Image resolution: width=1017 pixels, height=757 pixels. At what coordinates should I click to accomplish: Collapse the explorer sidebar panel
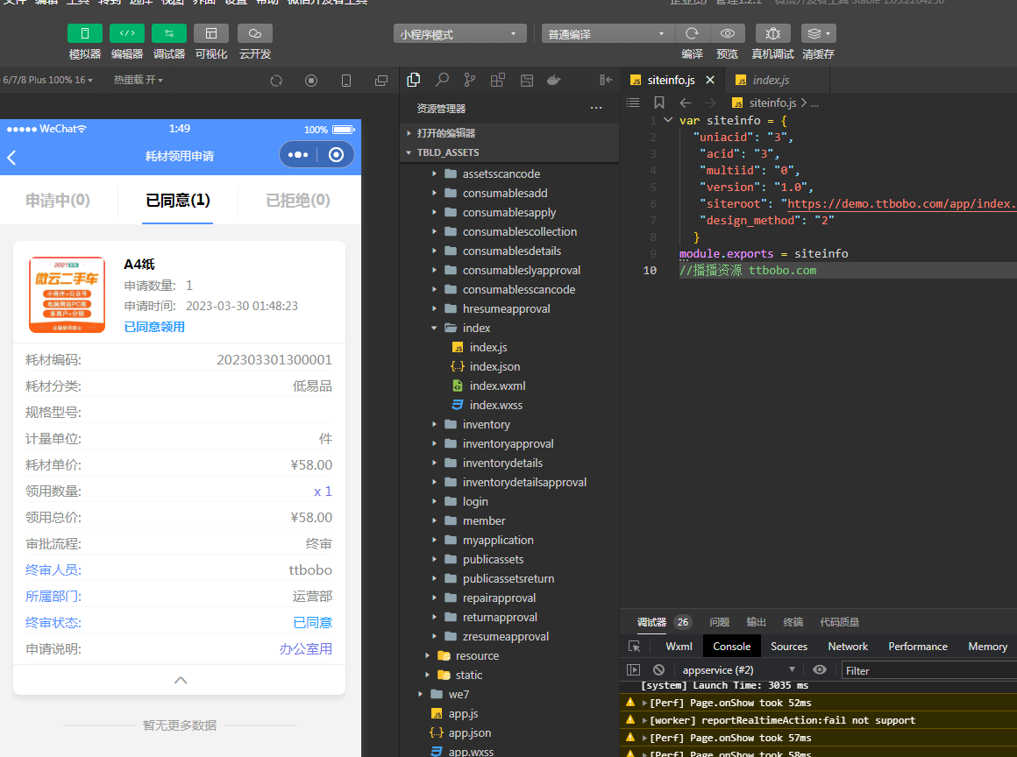pos(606,80)
